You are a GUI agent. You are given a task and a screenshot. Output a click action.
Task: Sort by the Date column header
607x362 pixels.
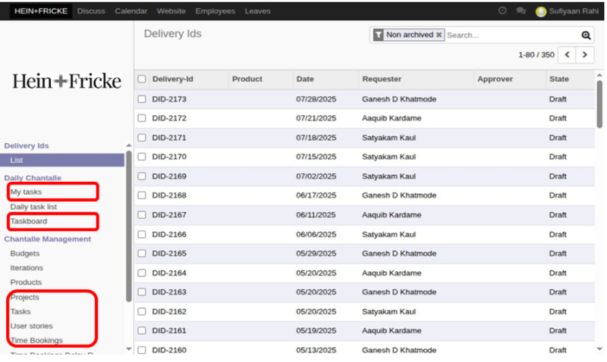click(305, 79)
